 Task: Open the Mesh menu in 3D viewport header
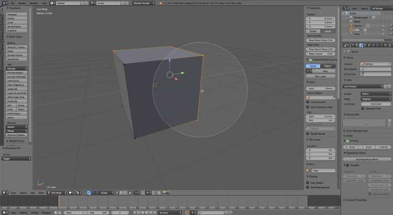pos(41,192)
